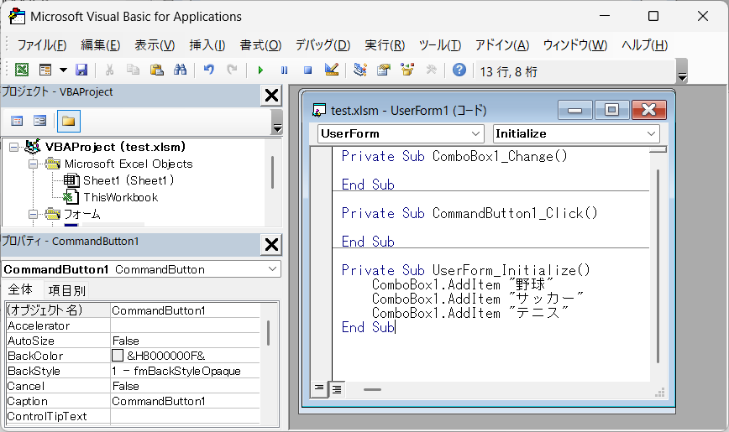Click the (オブジェクト名) value CommandButton1
This screenshot has height=432, width=729.
pos(185,310)
